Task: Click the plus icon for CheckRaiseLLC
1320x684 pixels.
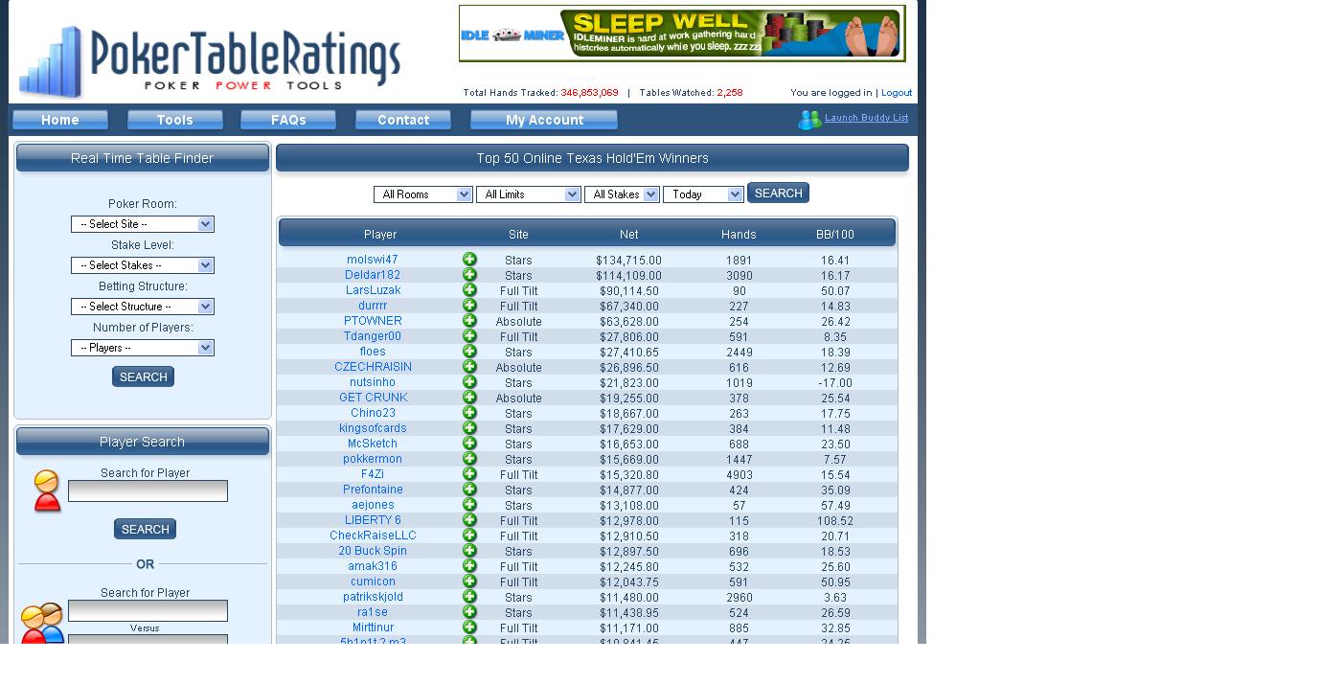Action: [469, 536]
